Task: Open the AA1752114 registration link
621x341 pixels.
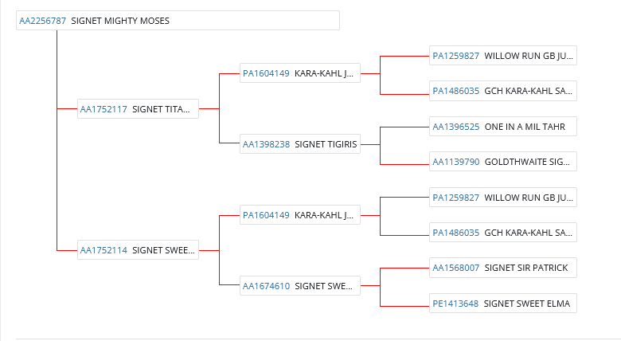Action: pos(103,250)
